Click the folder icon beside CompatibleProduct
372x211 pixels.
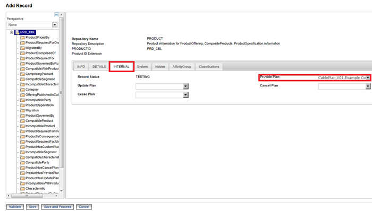pyautogui.click(x=22, y=121)
